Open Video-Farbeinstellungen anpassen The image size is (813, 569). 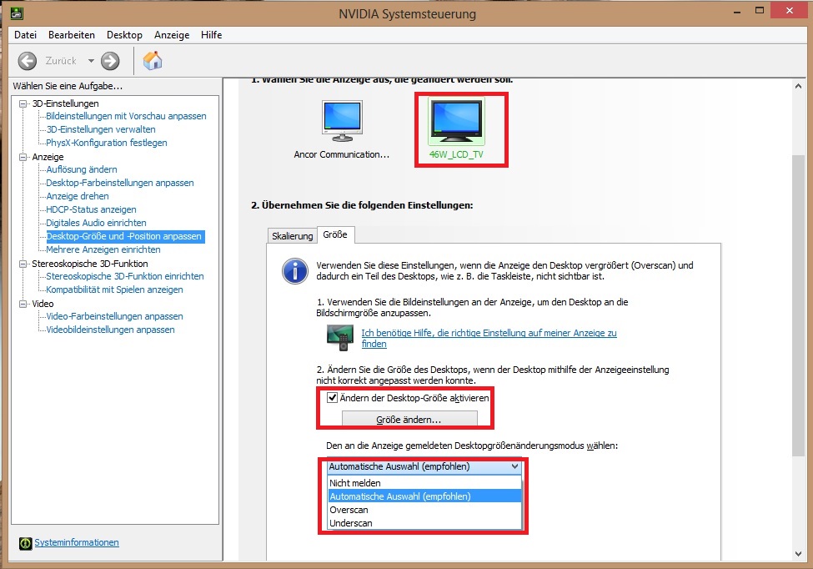click(x=114, y=316)
